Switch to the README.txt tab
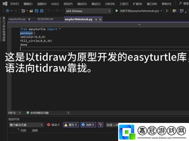 (x=45, y=19)
